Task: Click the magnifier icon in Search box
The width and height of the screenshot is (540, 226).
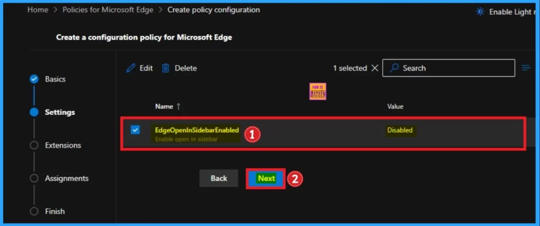Action: (394, 68)
